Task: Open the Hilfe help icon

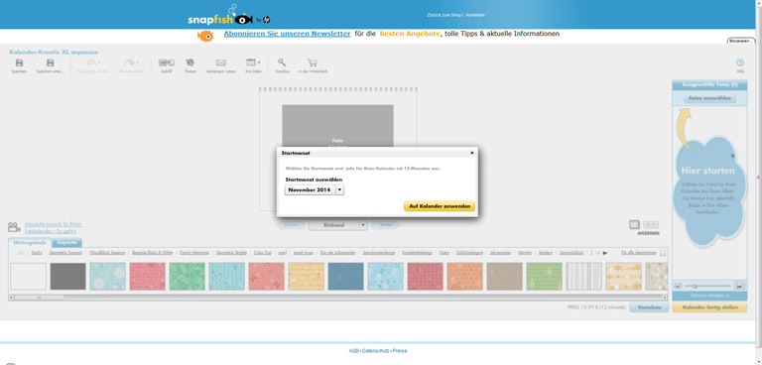Action: click(740, 62)
